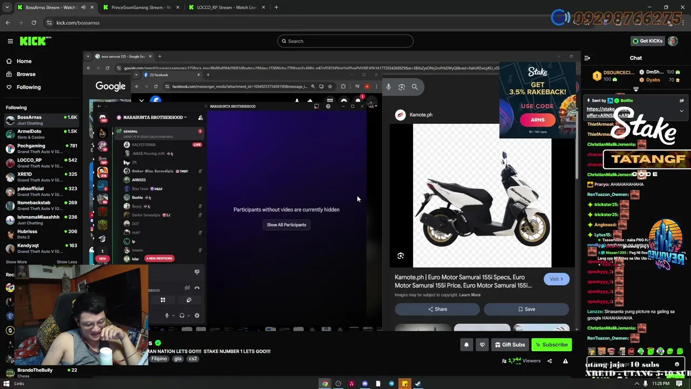Open Discord soundboard button

[x=189, y=300]
